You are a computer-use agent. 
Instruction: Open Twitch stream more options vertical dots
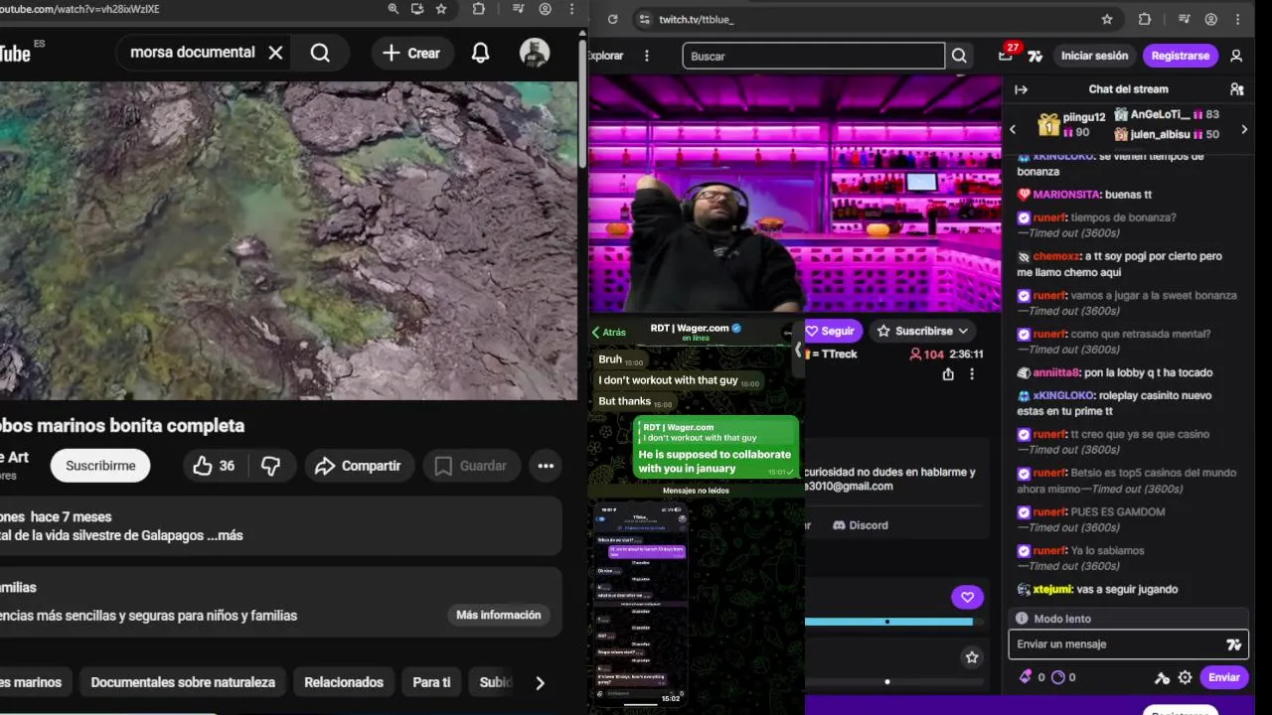pyautogui.click(x=972, y=374)
